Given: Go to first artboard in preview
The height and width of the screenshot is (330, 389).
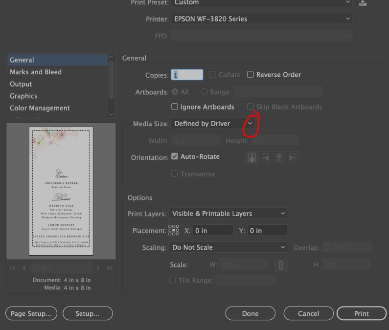Looking at the screenshot, I should (x=12, y=268).
